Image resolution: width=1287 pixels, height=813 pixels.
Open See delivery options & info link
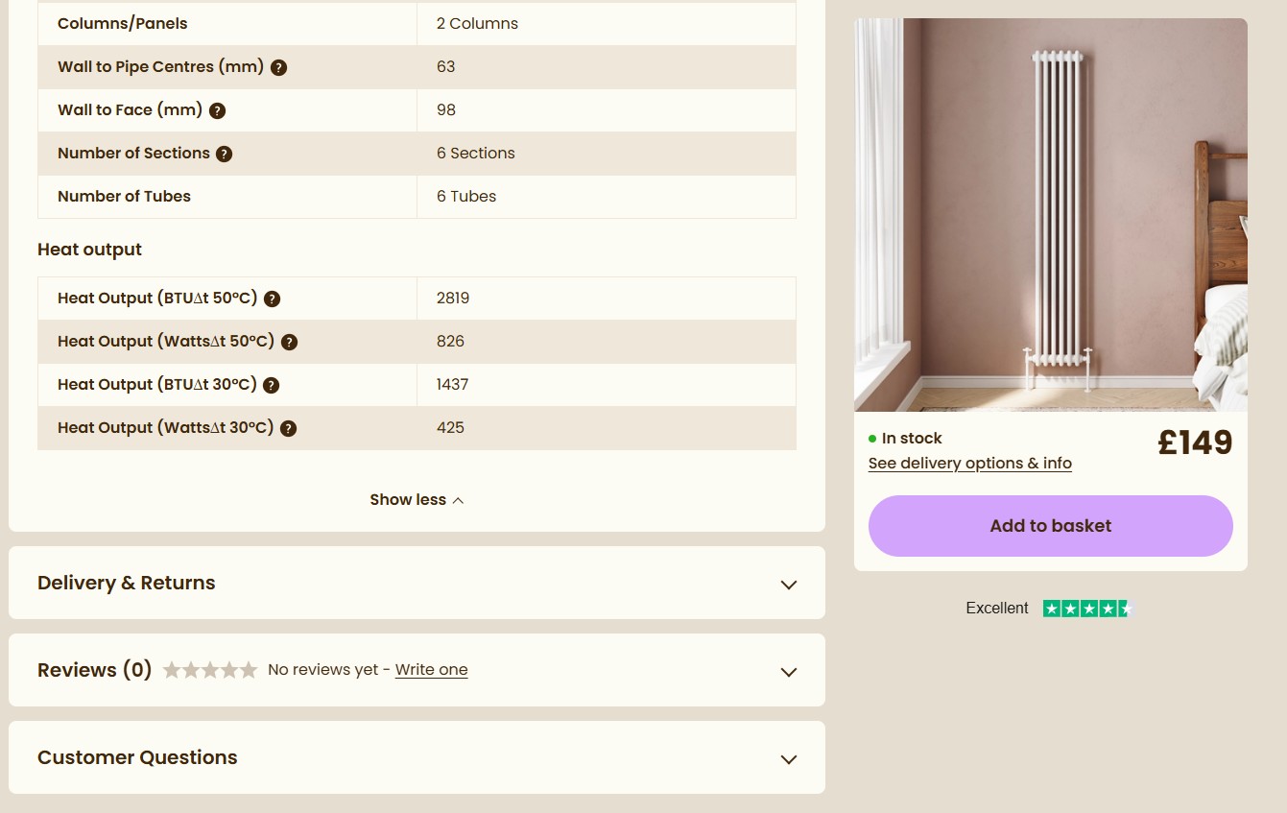pos(970,464)
